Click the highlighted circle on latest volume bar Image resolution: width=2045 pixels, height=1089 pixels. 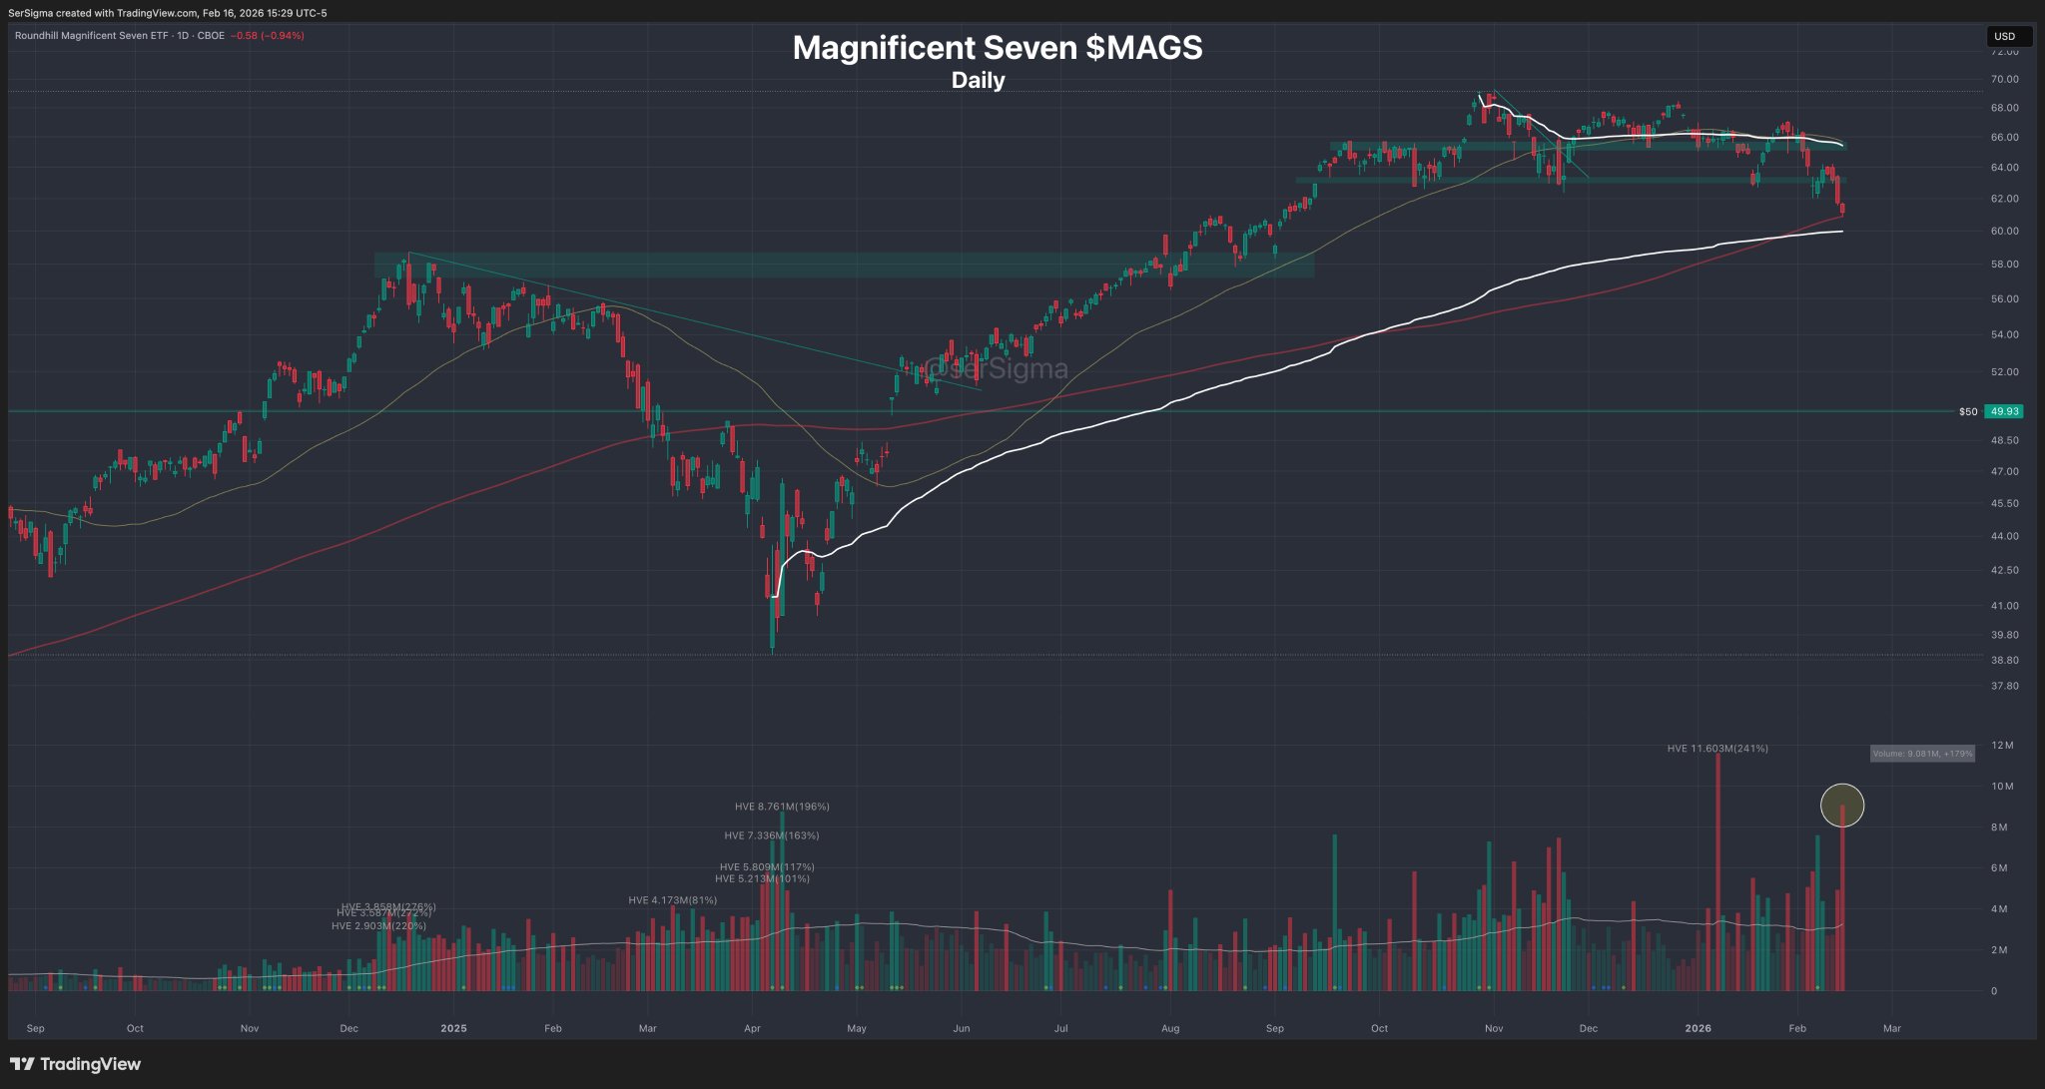[x=1842, y=806]
